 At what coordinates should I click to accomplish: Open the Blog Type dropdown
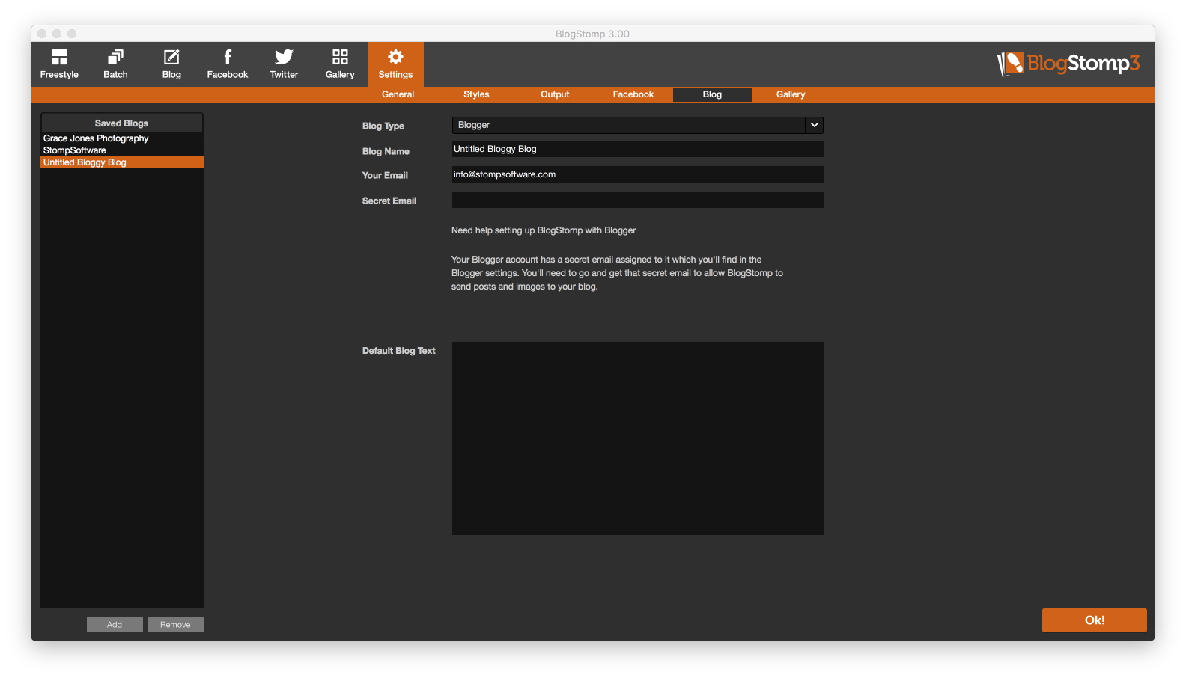pyautogui.click(x=637, y=125)
